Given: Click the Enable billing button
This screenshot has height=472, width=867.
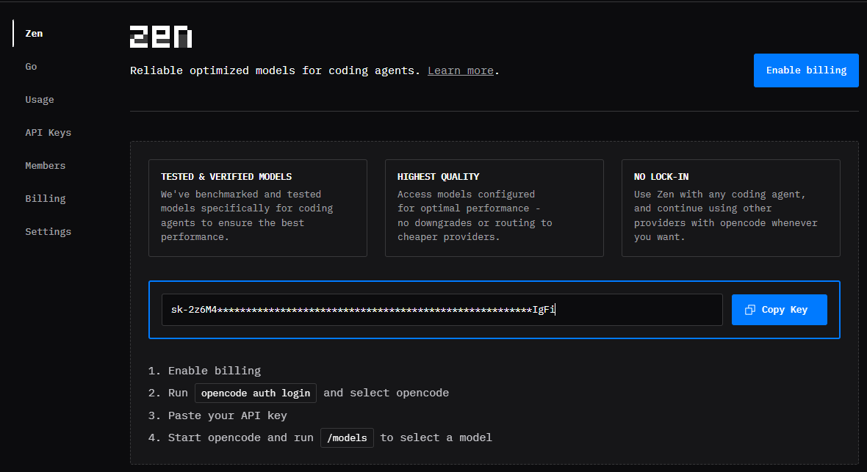Looking at the screenshot, I should tap(805, 70).
